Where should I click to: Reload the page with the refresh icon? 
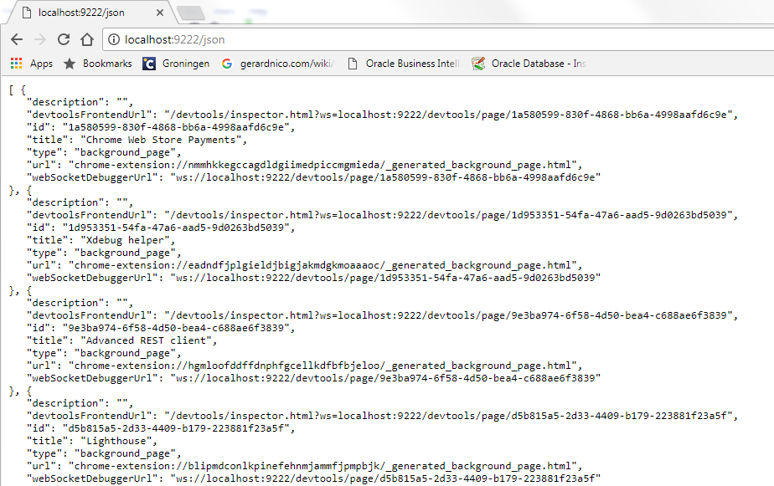(x=64, y=38)
